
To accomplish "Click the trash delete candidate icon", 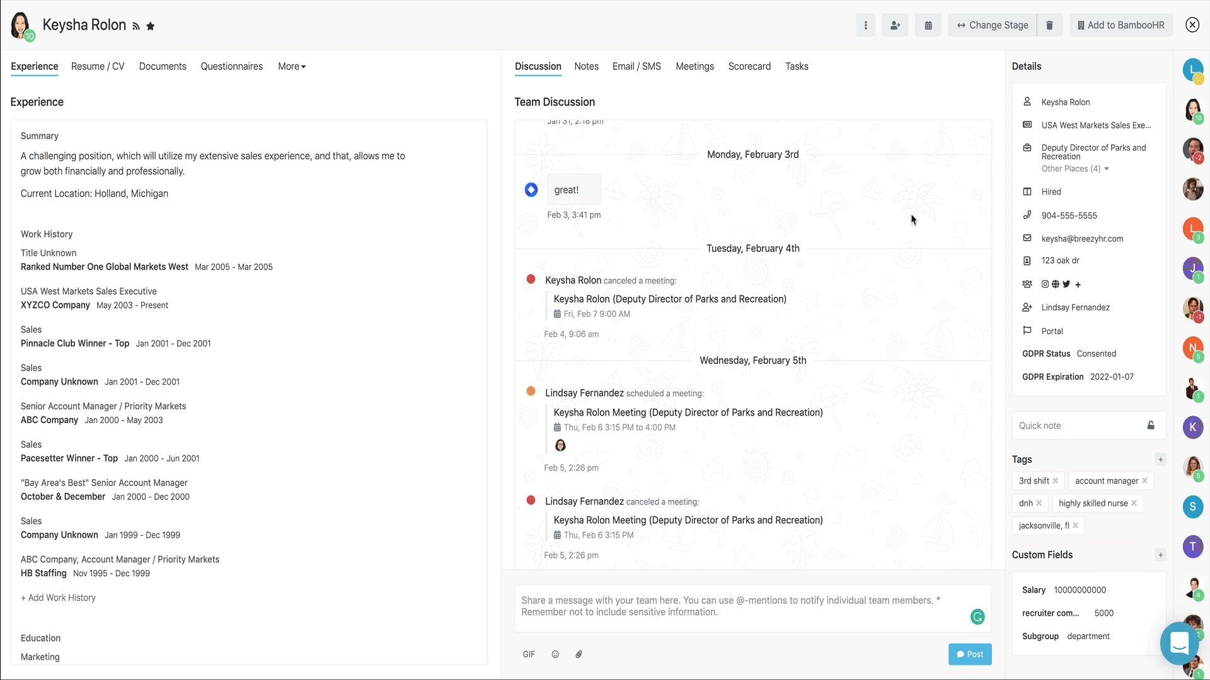I will [x=1049, y=25].
